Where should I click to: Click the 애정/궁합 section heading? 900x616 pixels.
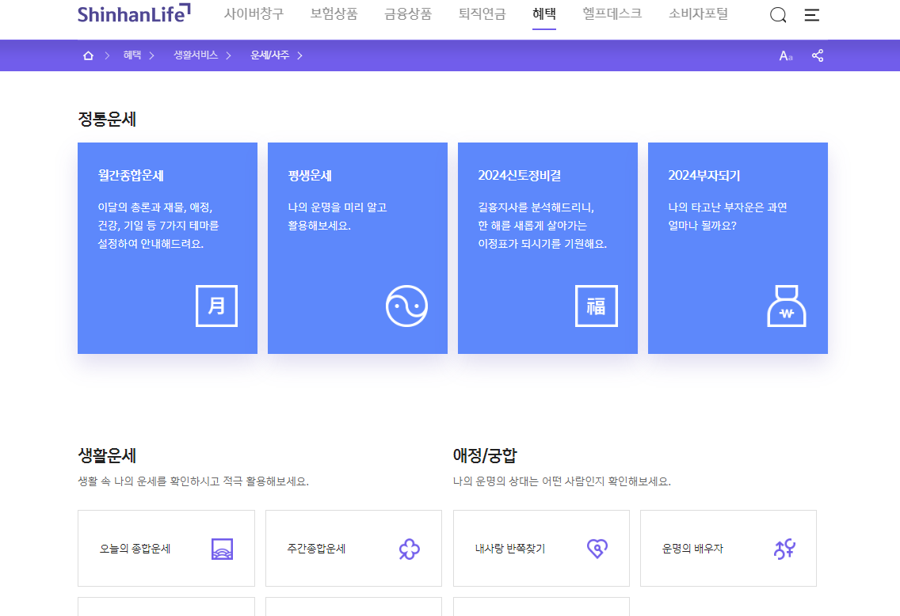click(485, 455)
